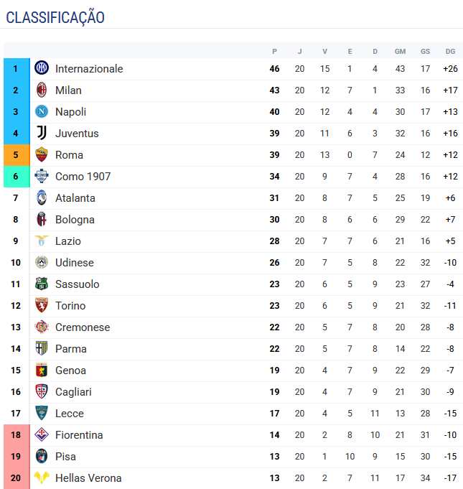This screenshot has height=489, width=463.
Task: Click the Internazionale club crest
Action: click(42, 69)
